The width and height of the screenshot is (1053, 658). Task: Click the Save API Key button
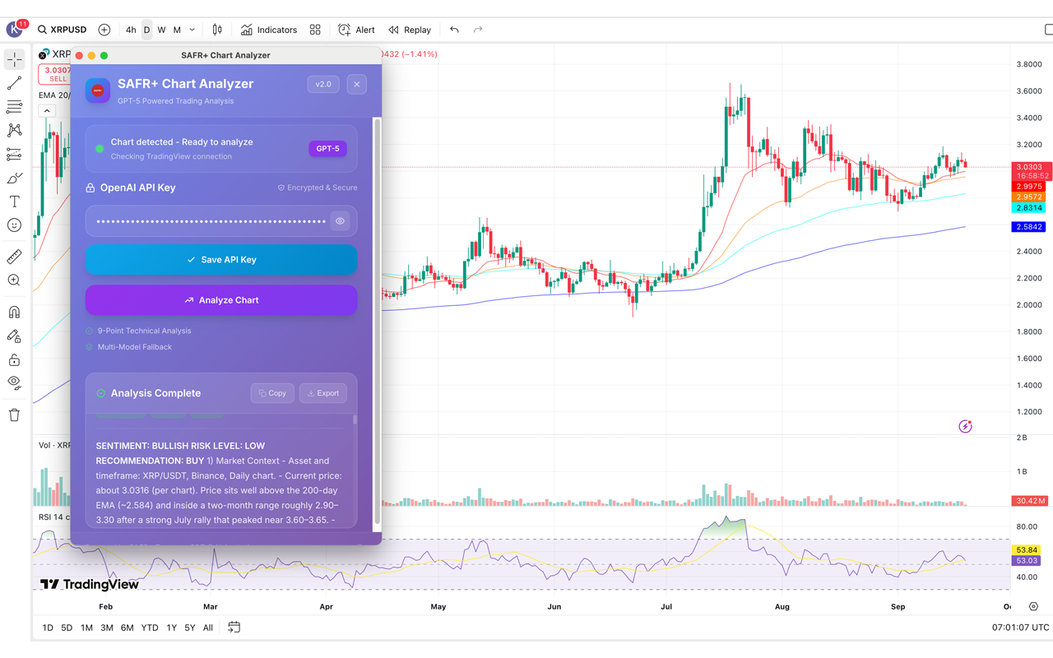click(221, 260)
